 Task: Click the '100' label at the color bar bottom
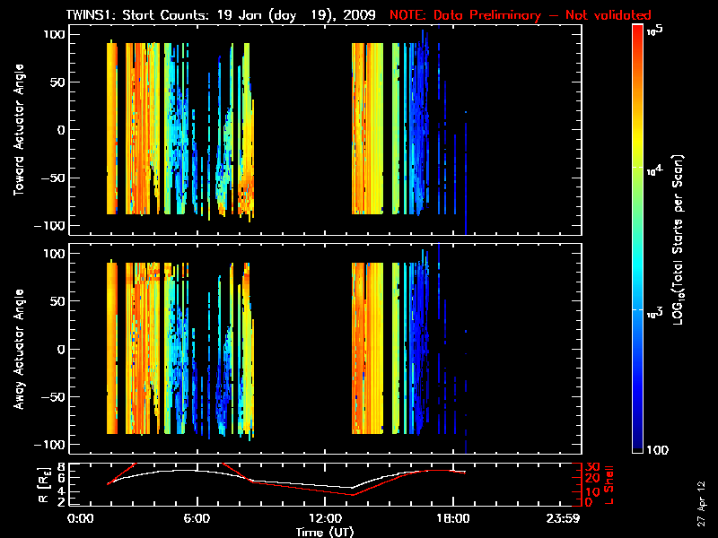click(664, 450)
